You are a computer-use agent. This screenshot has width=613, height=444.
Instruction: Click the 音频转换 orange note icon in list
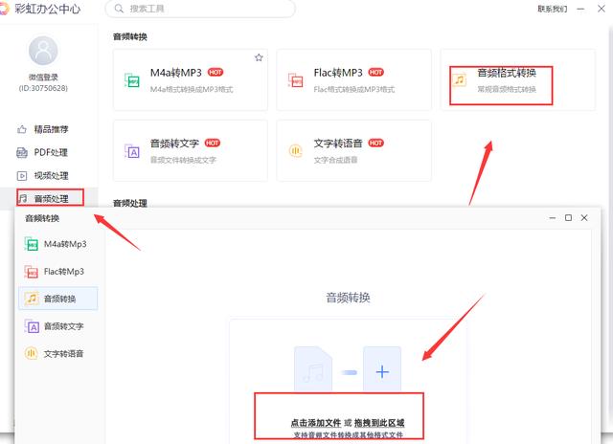click(32, 299)
